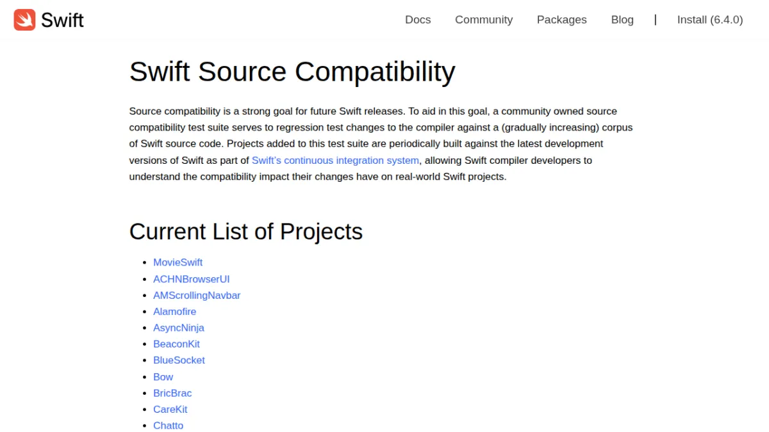The width and height of the screenshot is (769, 432).
Task: Click the Swift wordmark text
Action: tap(62, 20)
